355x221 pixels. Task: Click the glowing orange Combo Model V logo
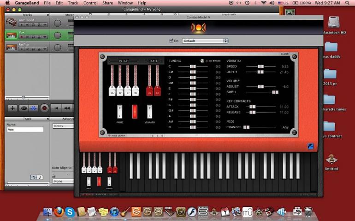tap(198, 28)
